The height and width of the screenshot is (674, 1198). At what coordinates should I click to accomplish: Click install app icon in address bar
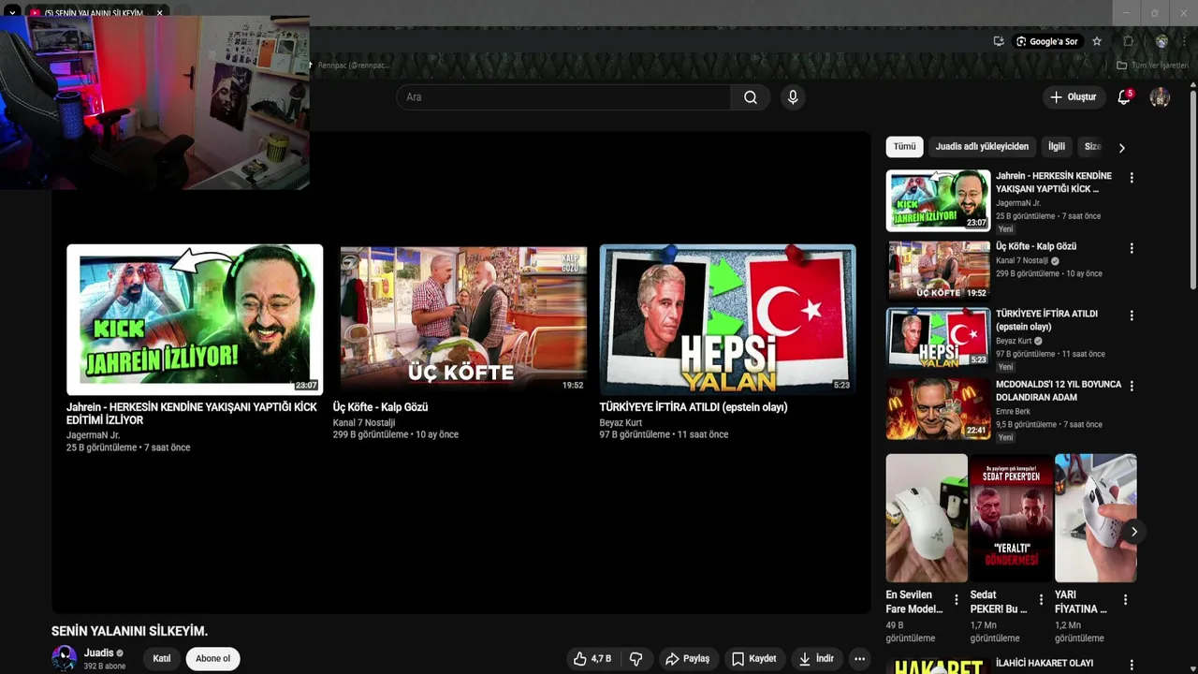(x=999, y=41)
